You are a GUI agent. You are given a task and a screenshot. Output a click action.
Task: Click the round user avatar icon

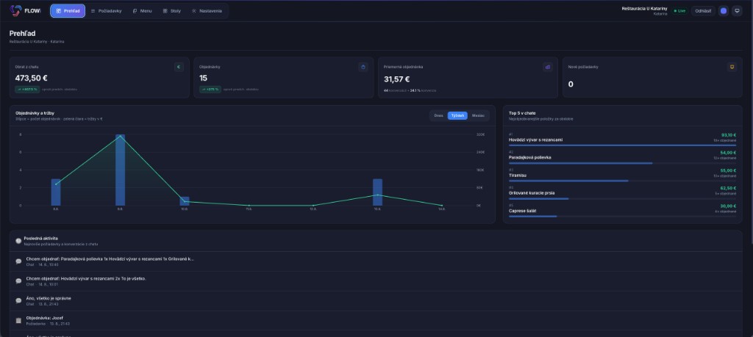pyautogui.click(x=724, y=10)
